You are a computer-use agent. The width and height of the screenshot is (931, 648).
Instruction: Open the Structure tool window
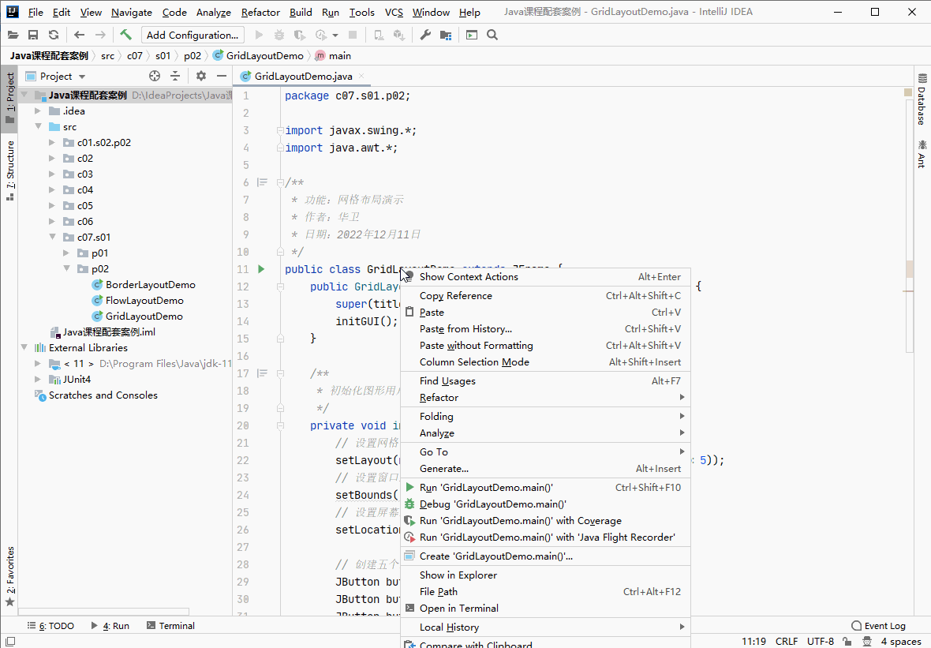(10, 171)
